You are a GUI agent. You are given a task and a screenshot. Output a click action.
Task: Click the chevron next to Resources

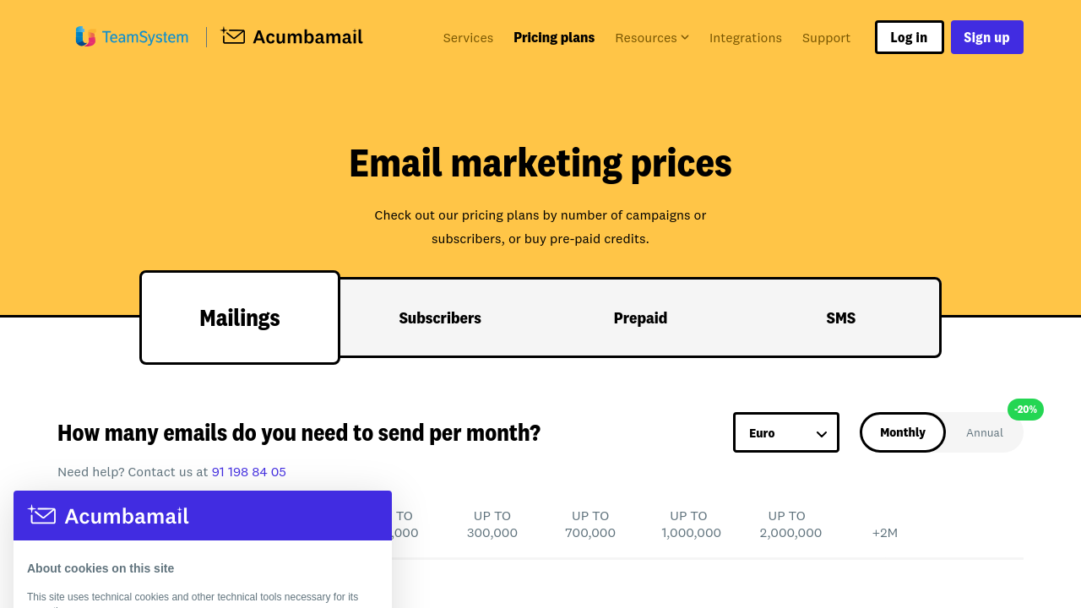click(685, 37)
